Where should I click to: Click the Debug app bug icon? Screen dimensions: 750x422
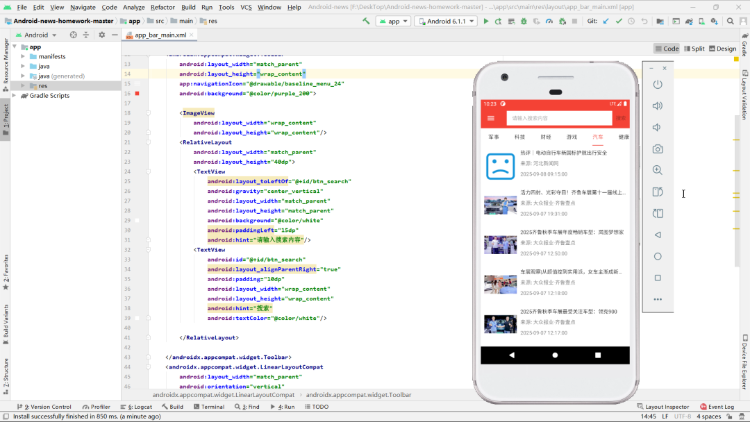point(524,21)
